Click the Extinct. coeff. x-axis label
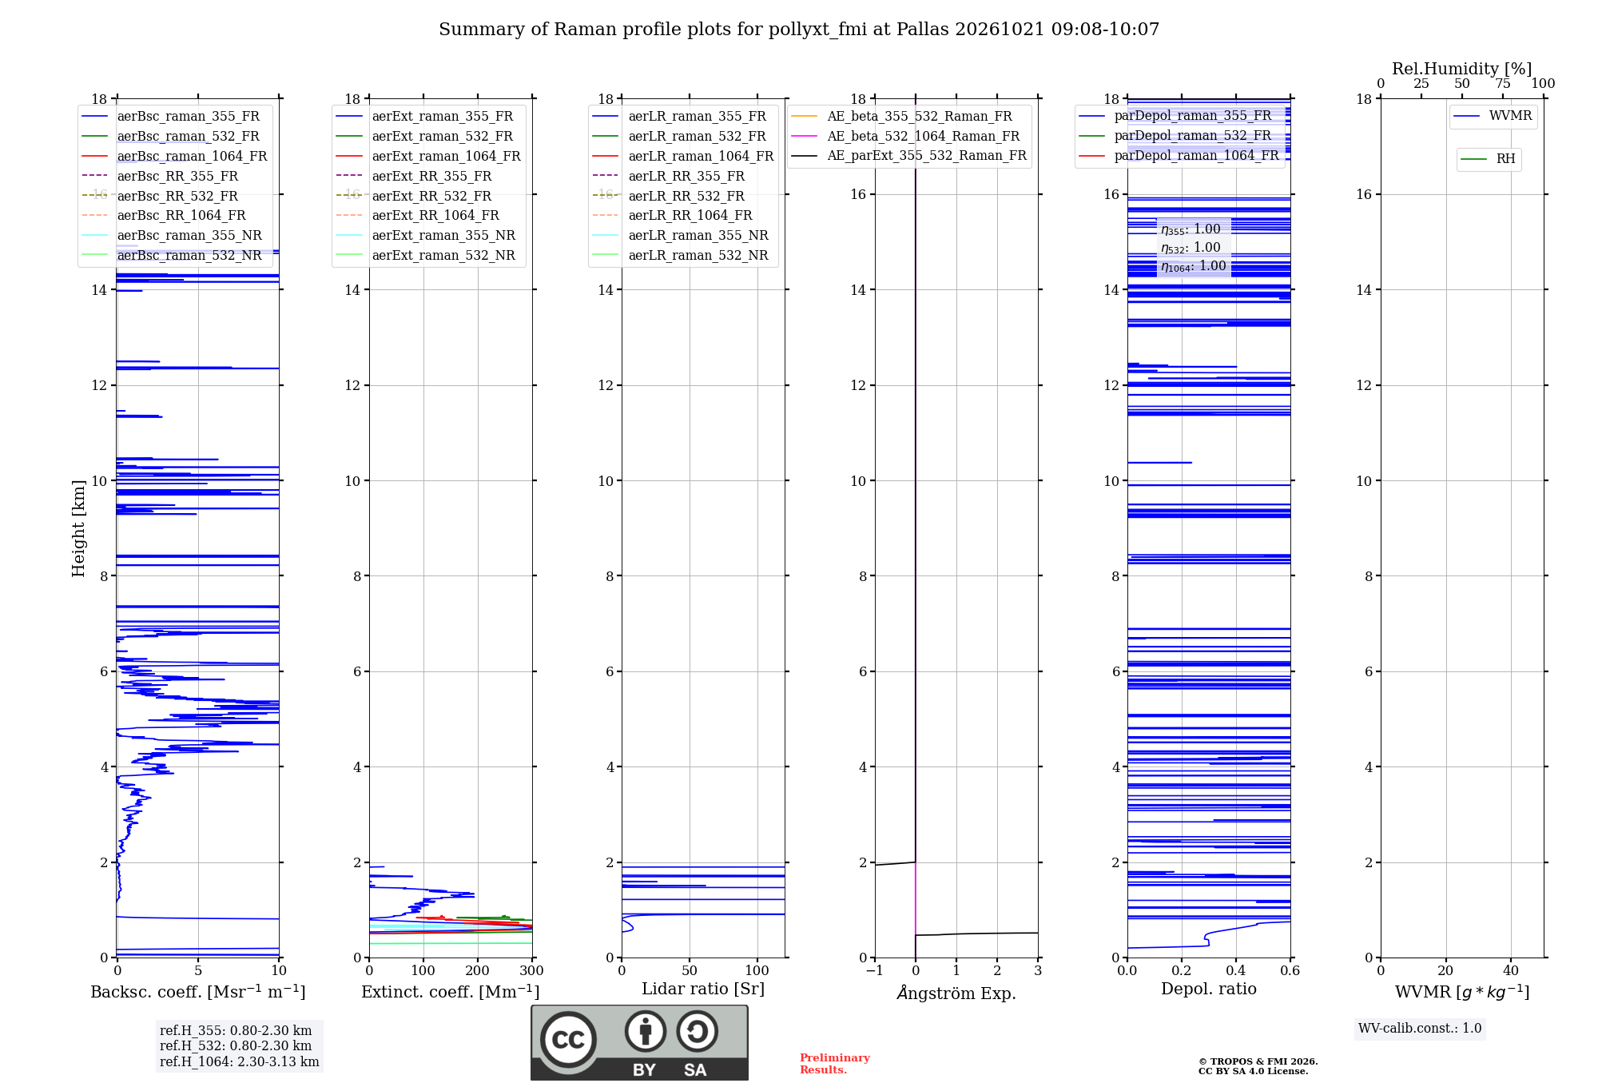This screenshot has width=1598, height=1087. pyautogui.click(x=451, y=992)
